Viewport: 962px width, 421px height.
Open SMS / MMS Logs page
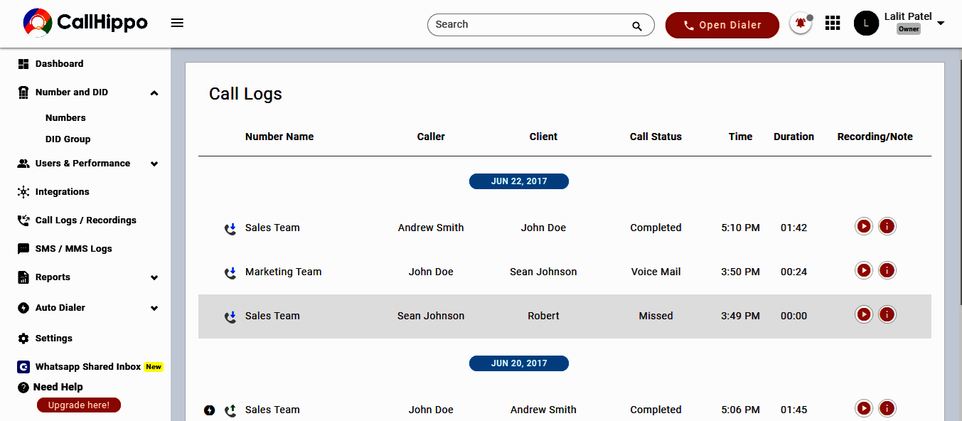pyautogui.click(x=73, y=249)
